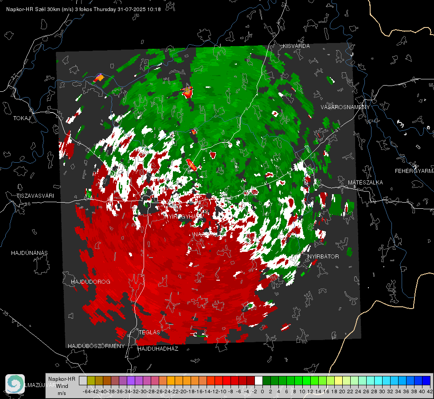Select the dark blue rightmost legend swatch
Viewport: 434px width, 399px height.
[x=426, y=380]
